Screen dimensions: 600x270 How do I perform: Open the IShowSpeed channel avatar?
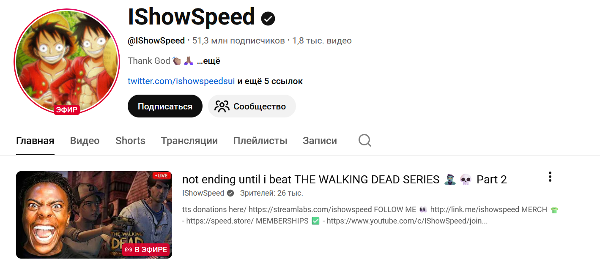click(x=66, y=62)
